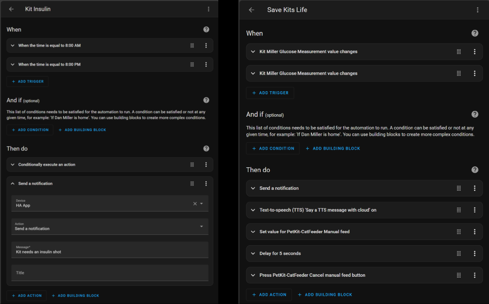Click help icon next to right Then do

475,170
